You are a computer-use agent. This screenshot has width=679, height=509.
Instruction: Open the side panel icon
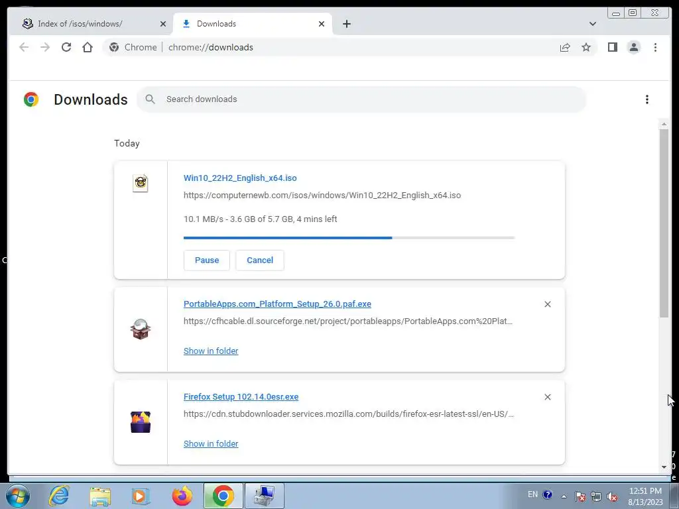tap(612, 47)
